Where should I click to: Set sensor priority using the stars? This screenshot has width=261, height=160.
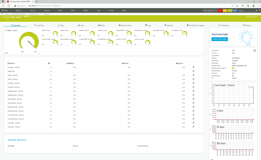pos(27,16)
